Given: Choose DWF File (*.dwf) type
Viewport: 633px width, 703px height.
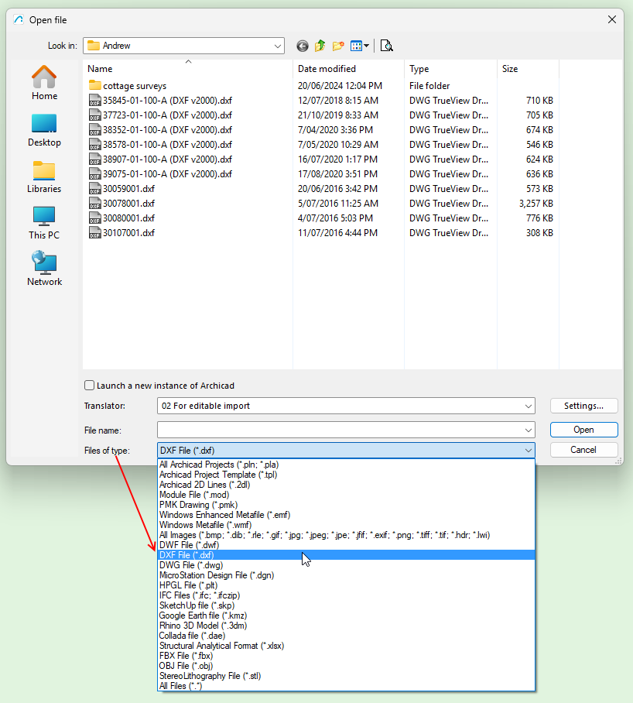Looking at the screenshot, I should (x=346, y=545).
